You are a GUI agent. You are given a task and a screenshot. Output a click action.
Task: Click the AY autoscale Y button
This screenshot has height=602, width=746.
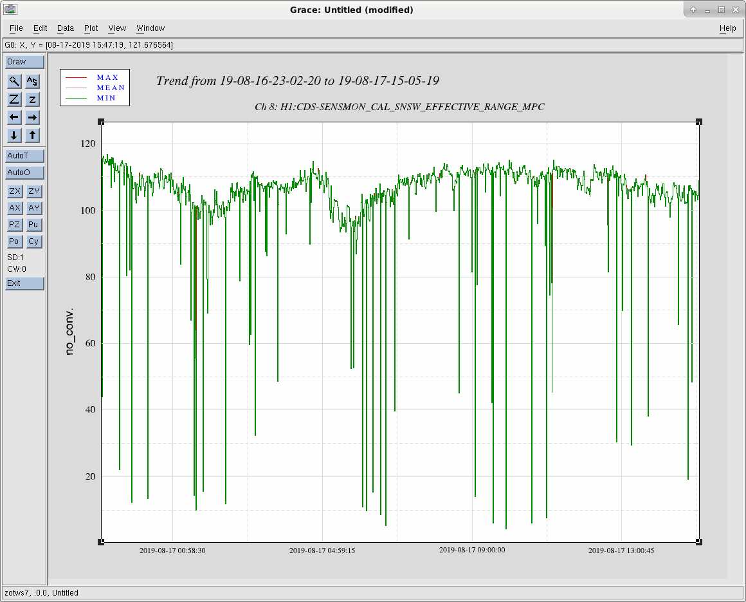pyautogui.click(x=34, y=208)
